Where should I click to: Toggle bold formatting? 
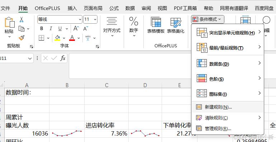[42, 29]
